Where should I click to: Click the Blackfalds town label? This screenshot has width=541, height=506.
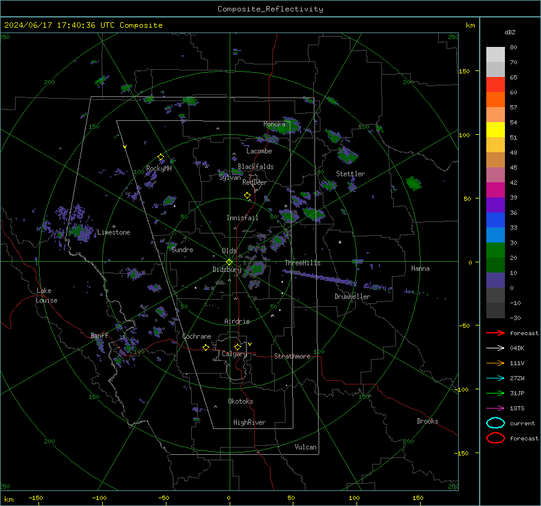tap(255, 167)
